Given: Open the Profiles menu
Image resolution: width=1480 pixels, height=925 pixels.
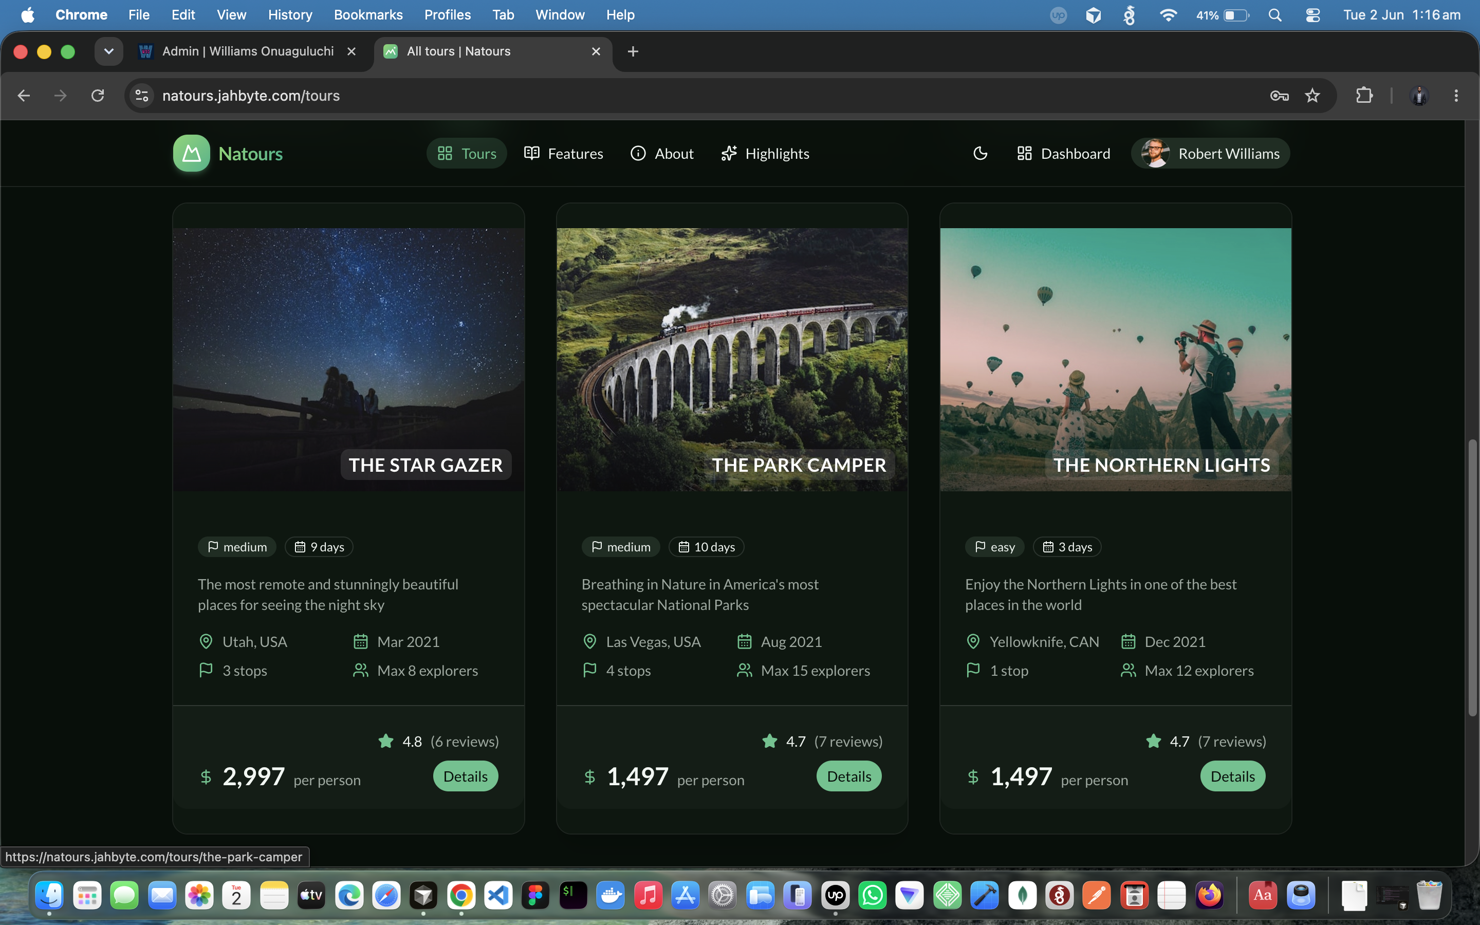Looking at the screenshot, I should [x=448, y=15].
